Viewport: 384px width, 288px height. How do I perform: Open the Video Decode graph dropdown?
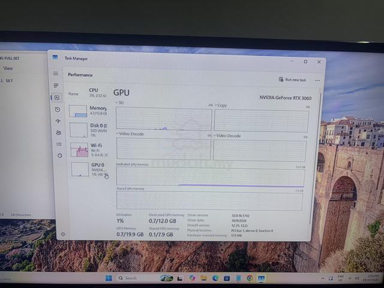[227, 136]
